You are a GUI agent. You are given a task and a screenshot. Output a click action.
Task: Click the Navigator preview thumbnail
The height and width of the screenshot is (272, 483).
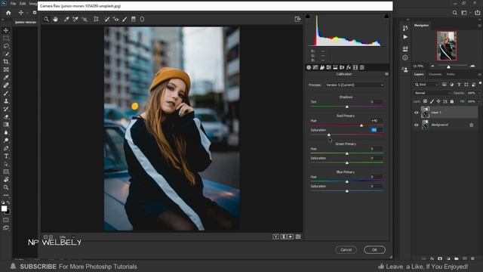pos(447,45)
